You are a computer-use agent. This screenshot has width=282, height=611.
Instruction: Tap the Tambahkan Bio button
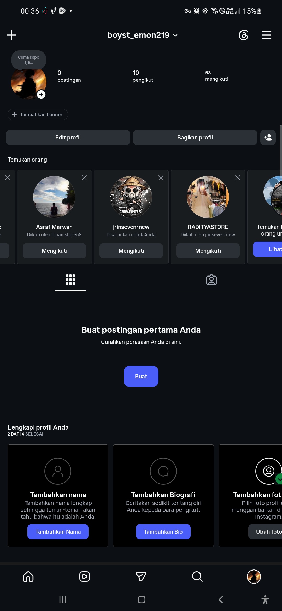click(x=163, y=532)
